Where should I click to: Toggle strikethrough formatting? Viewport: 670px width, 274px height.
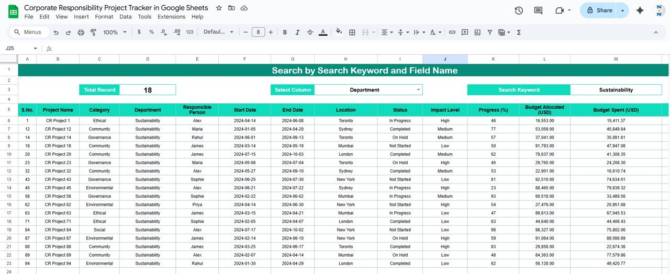[310, 32]
